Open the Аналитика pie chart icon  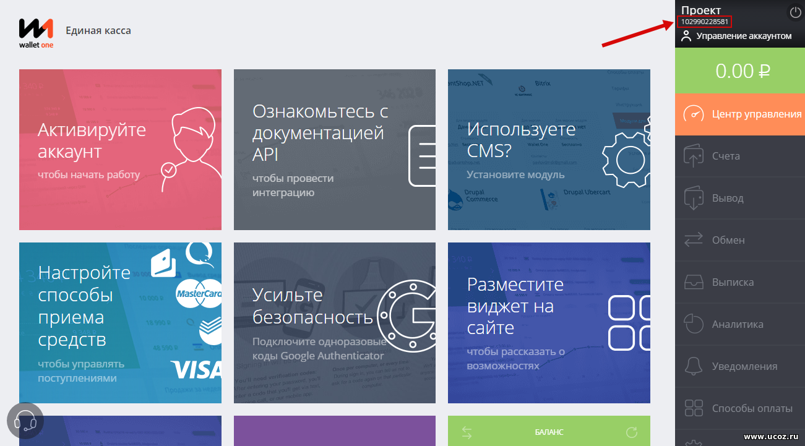pyautogui.click(x=693, y=324)
